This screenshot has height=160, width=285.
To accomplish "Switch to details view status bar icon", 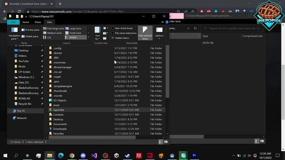I will pos(160,142).
